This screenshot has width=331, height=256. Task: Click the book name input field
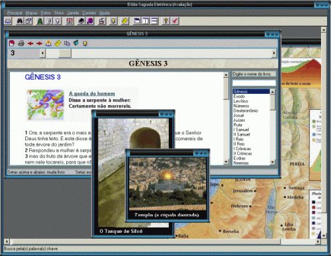(254, 83)
